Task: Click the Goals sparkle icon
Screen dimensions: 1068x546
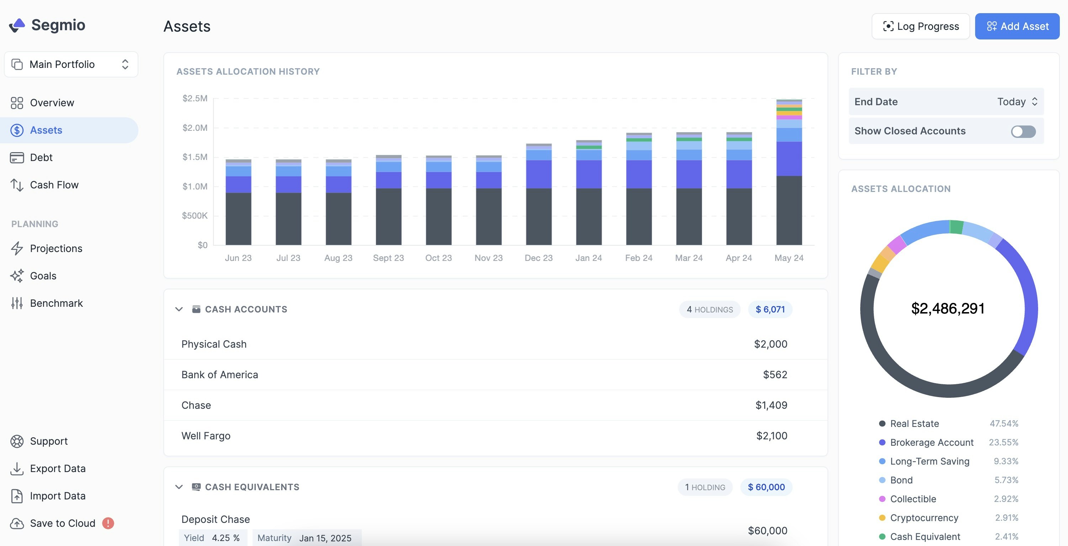Action: (x=17, y=275)
